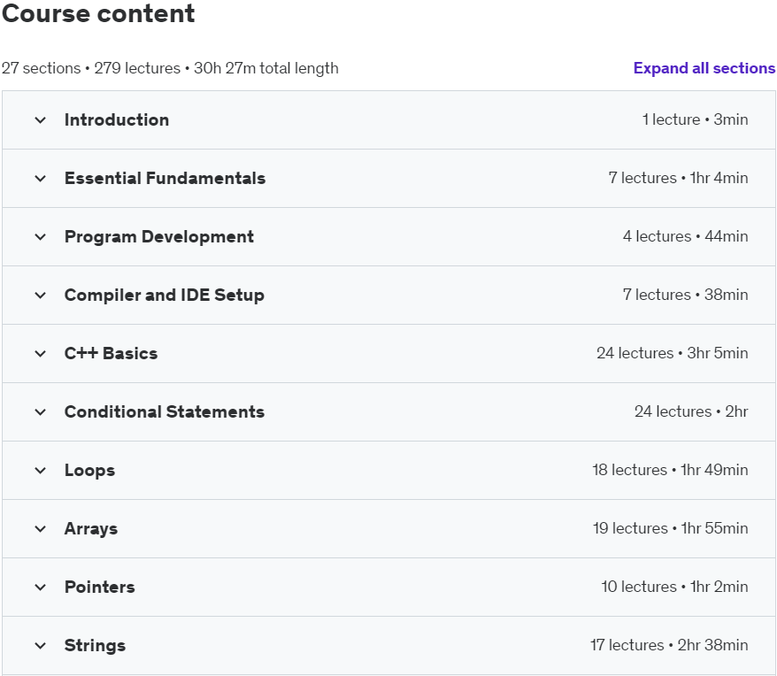Open the C++ Basics section title

[111, 354]
